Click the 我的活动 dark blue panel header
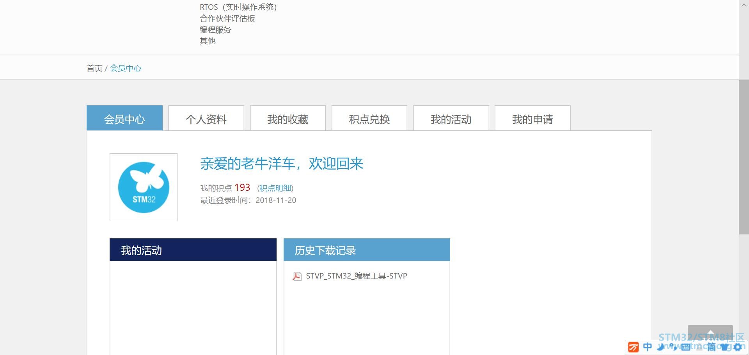 (193, 250)
